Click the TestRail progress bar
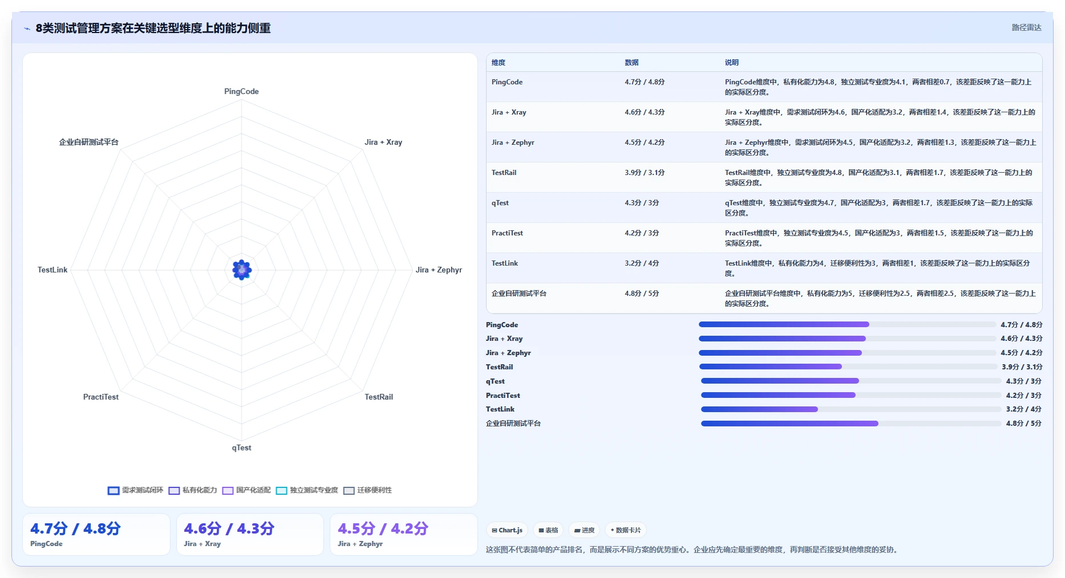 pyautogui.click(x=848, y=367)
